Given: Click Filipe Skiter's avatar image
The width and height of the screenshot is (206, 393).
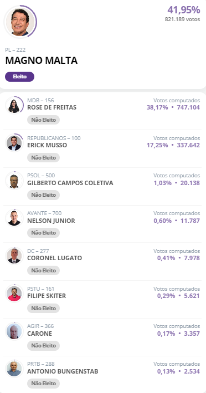Looking at the screenshot, I should (x=14, y=293).
